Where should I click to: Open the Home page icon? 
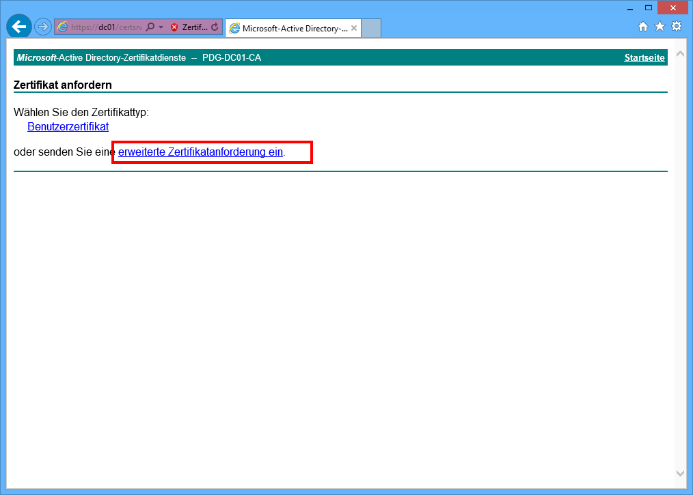[643, 27]
